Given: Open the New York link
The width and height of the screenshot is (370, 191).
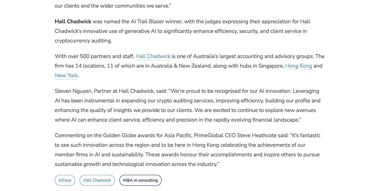Looking at the screenshot, I should pyautogui.click(x=66, y=76).
